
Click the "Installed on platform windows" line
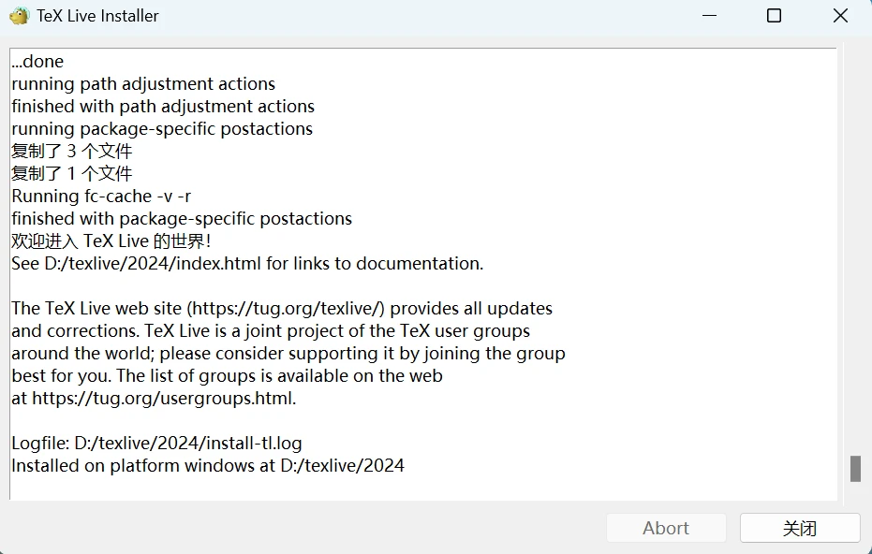point(208,466)
